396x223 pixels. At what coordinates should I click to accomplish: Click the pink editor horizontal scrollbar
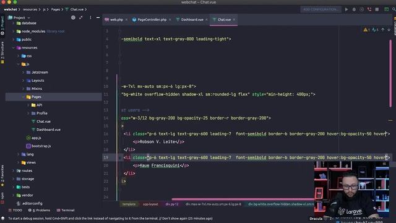coord(243,199)
